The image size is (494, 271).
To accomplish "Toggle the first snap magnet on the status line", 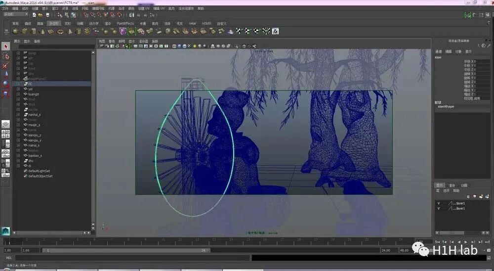I will pyautogui.click(x=85, y=15).
